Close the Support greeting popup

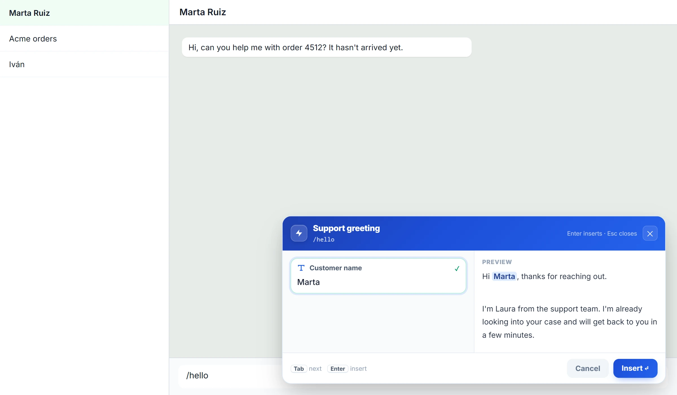(x=650, y=234)
